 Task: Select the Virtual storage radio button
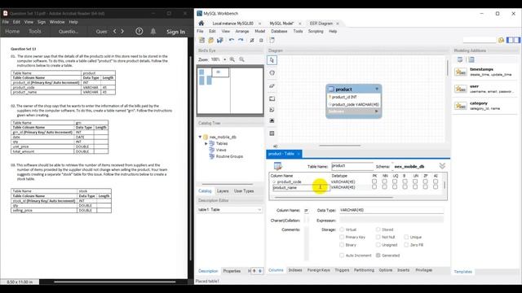click(x=342, y=230)
